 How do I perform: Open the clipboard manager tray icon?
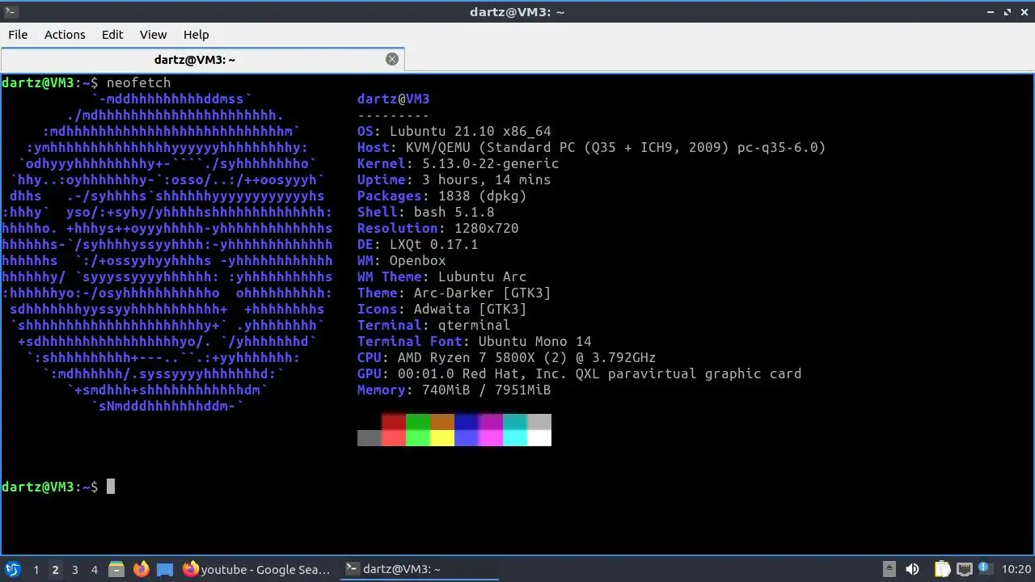[943, 569]
